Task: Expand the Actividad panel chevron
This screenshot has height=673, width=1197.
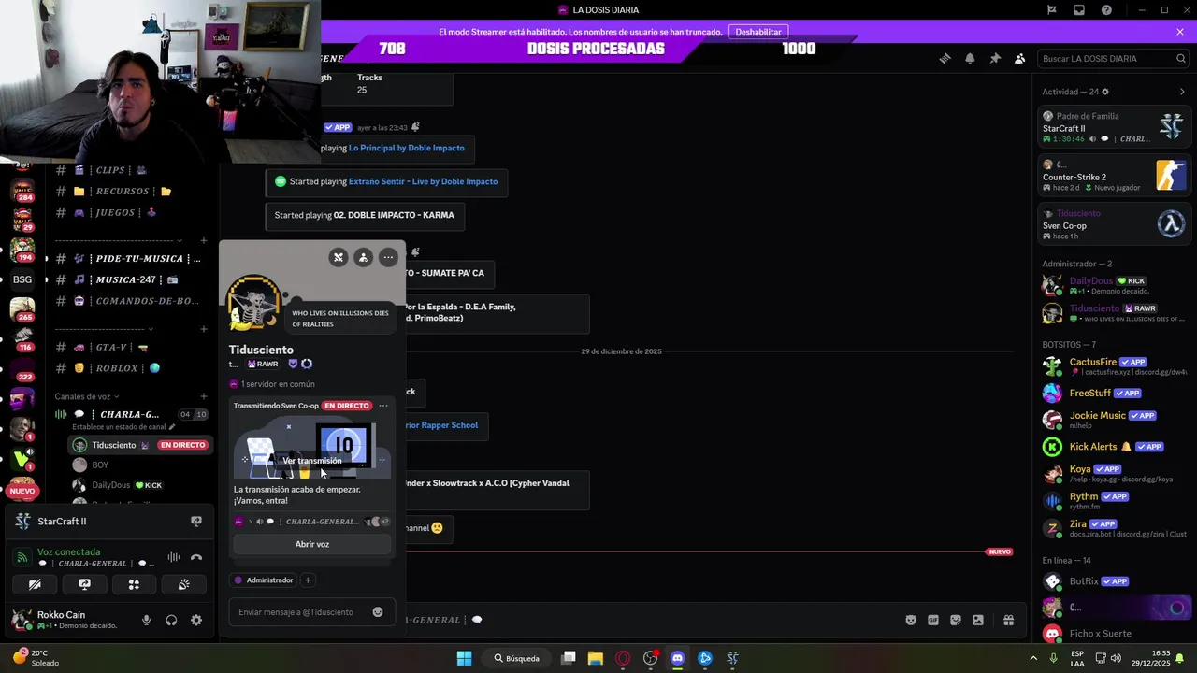Action: click(x=1182, y=92)
